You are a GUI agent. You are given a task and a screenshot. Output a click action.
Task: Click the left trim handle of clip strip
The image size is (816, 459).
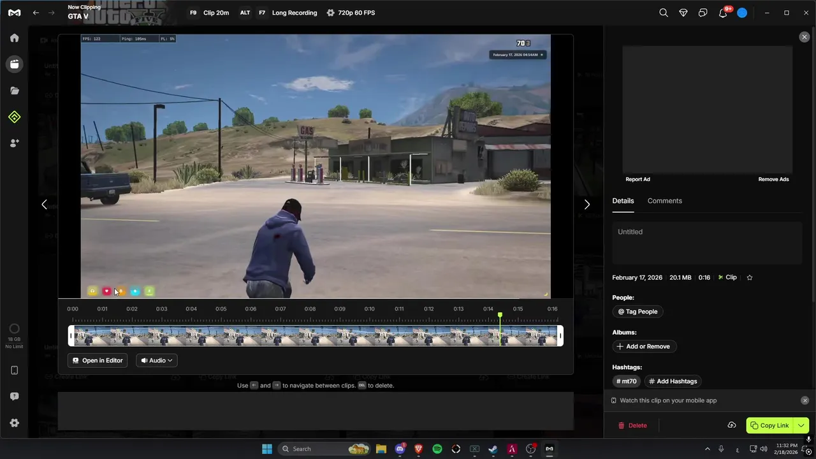tap(71, 336)
